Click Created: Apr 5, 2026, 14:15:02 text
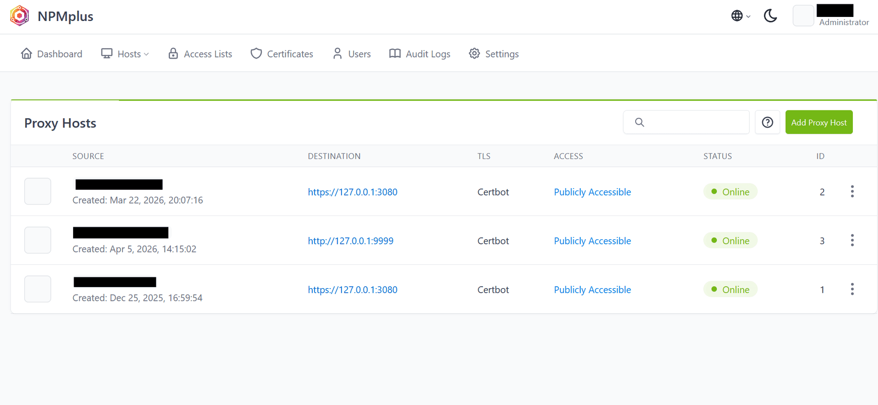 [134, 249]
